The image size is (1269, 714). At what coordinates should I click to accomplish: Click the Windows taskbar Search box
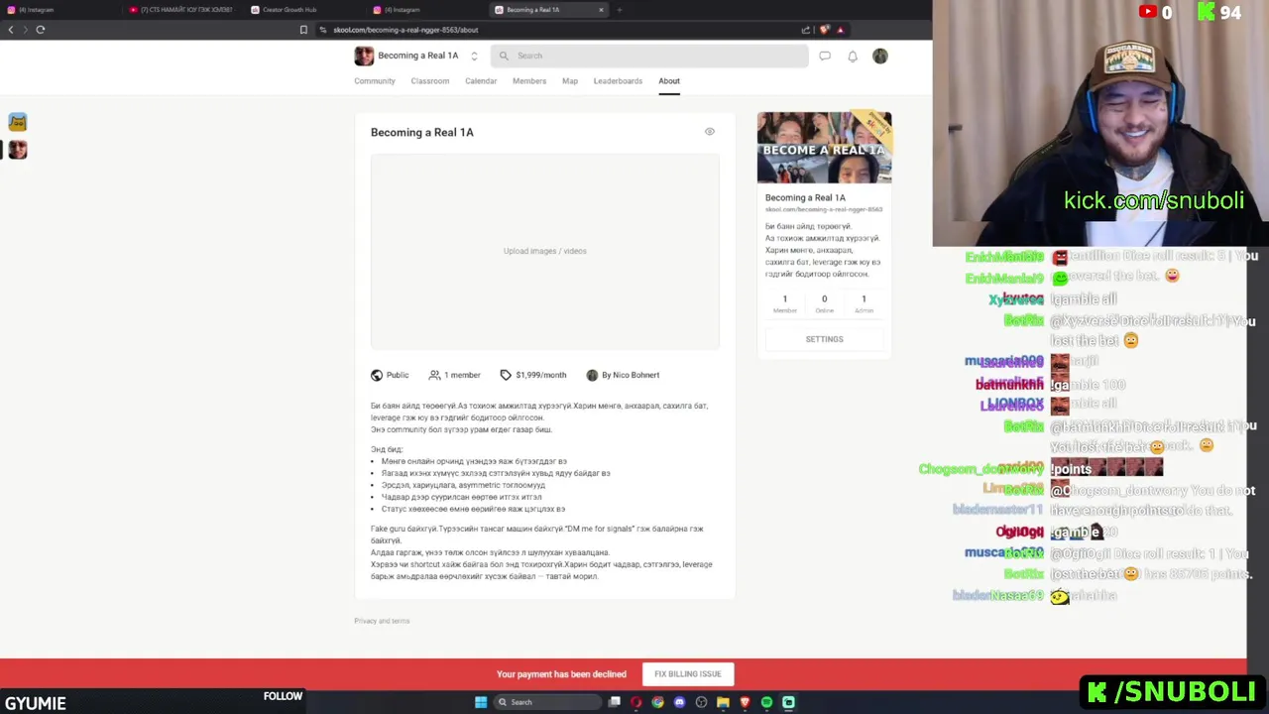point(547,702)
